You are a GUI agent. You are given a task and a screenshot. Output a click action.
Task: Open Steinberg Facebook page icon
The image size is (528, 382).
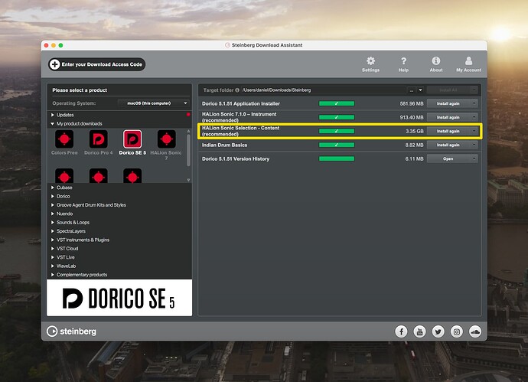[x=401, y=331]
